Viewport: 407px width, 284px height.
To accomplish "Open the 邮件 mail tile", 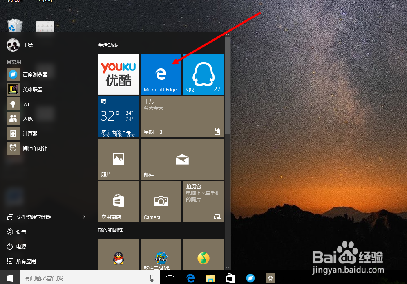I will click(x=182, y=159).
